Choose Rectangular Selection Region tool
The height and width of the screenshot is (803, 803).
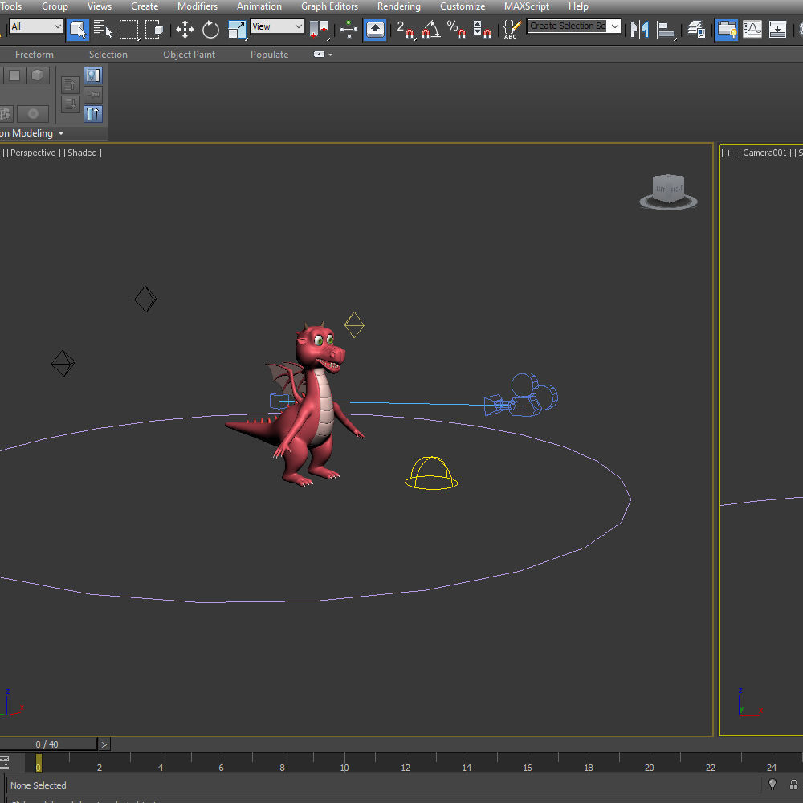[x=129, y=29]
